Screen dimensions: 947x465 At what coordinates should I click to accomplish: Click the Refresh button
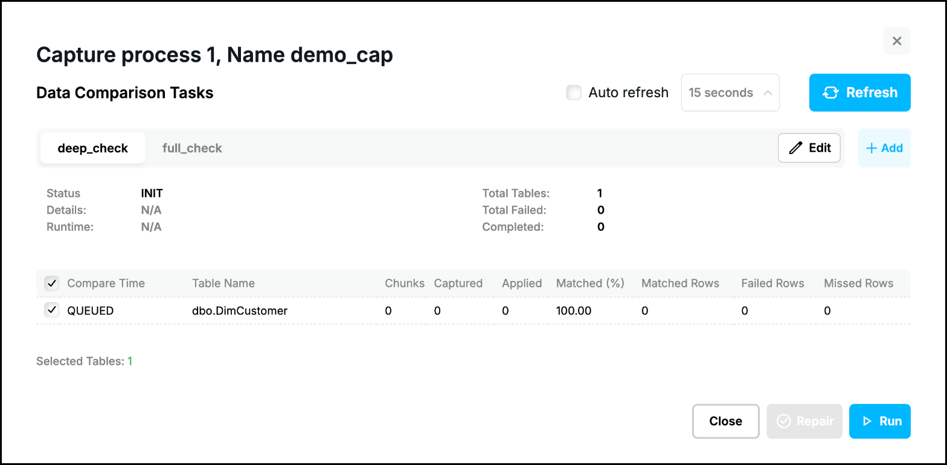click(x=860, y=92)
